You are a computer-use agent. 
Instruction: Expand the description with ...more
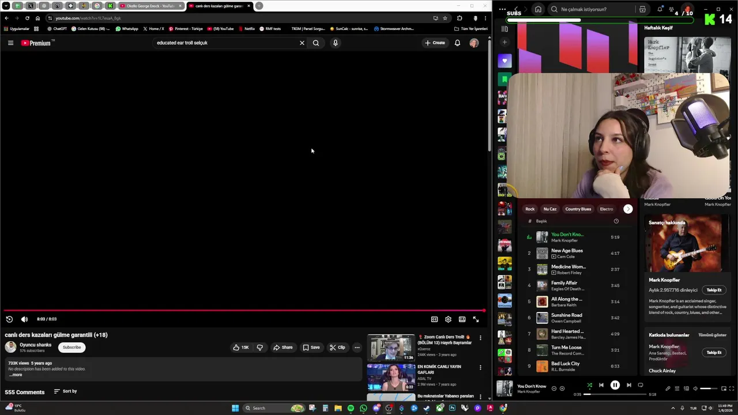16,375
